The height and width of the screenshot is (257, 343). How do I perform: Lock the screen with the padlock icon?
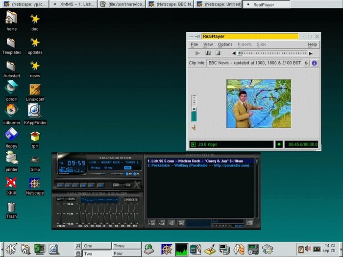pyautogui.click(x=78, y=253)
